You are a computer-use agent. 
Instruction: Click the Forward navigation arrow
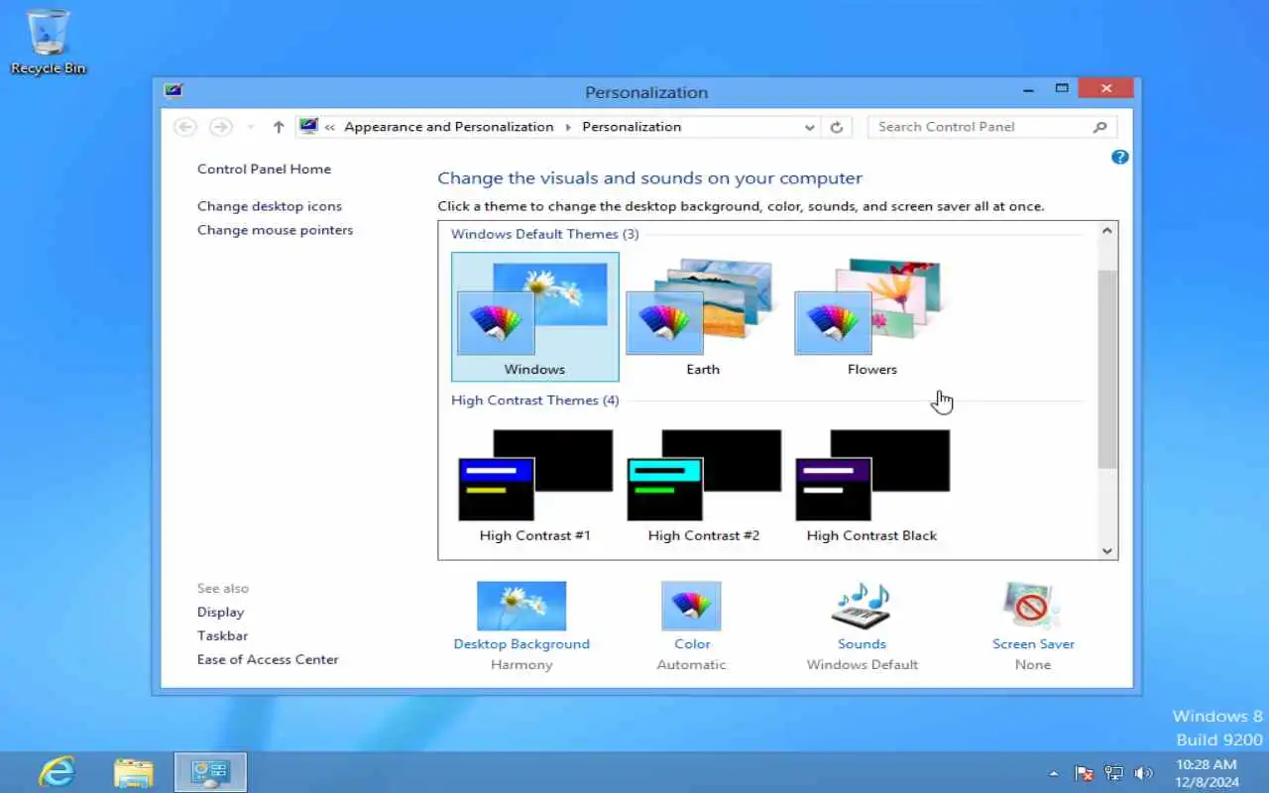[221, 127]
